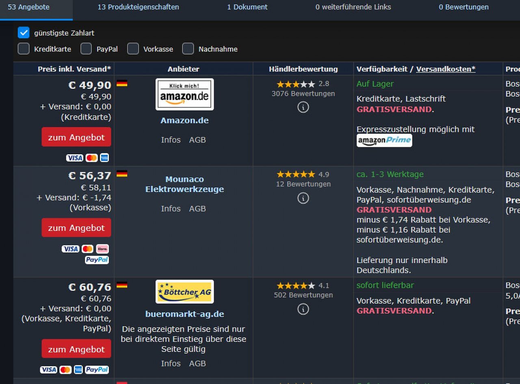520x384 pixels.
Task: Check the Nachnahme payment filter
Action: click(x=188, y=49)
